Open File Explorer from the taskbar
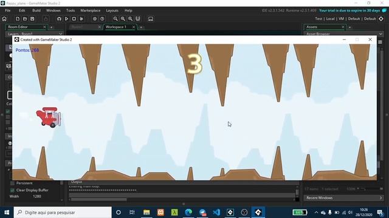Image resolution: width=389 pixels, height=218 pixels. click(x=146, y=213)
